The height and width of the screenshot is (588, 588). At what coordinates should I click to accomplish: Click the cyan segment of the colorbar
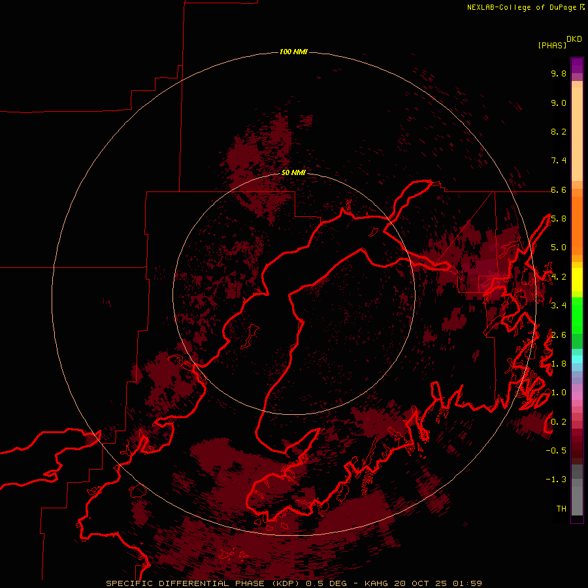tap(577, 359)
